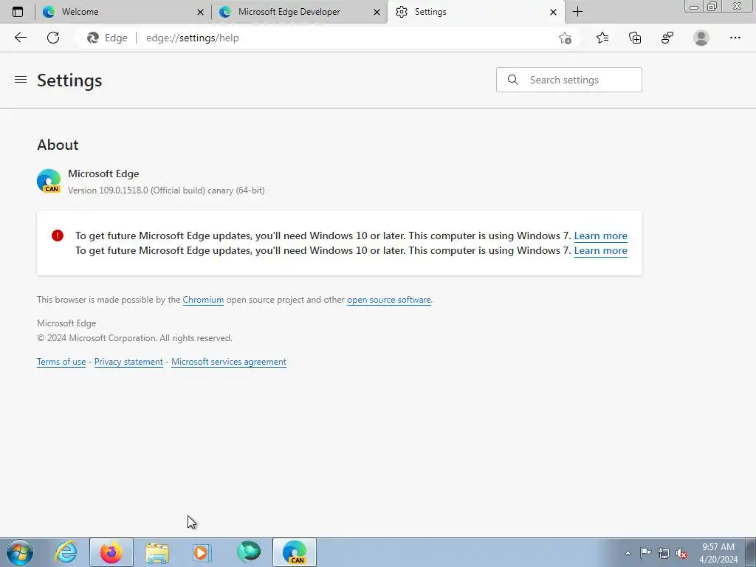Open Privacy statement link
This screenshot has width=756, height=567.
coord(128,362)
